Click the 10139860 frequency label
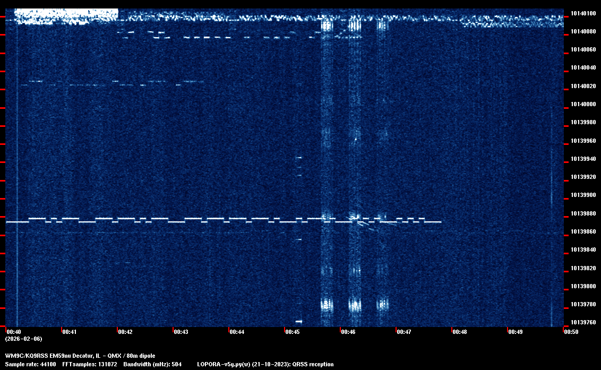The image size is (601, 370). click(583, 231)
